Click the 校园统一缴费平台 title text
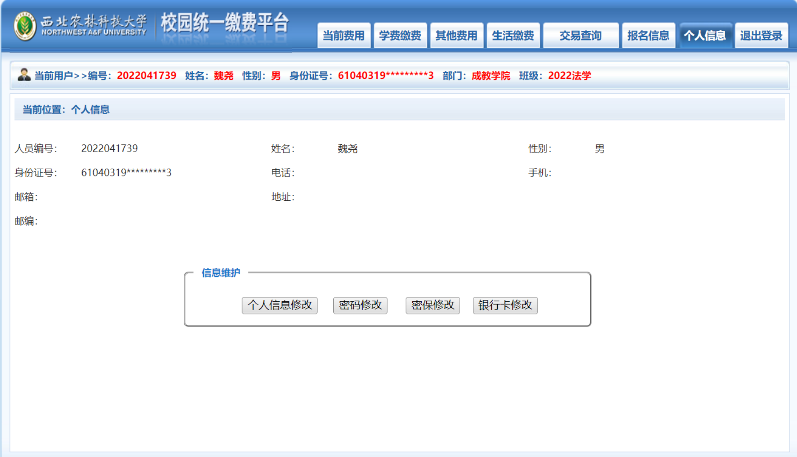Screen dimensions: 797x457 pyautogui.click(x=224, y=23)
